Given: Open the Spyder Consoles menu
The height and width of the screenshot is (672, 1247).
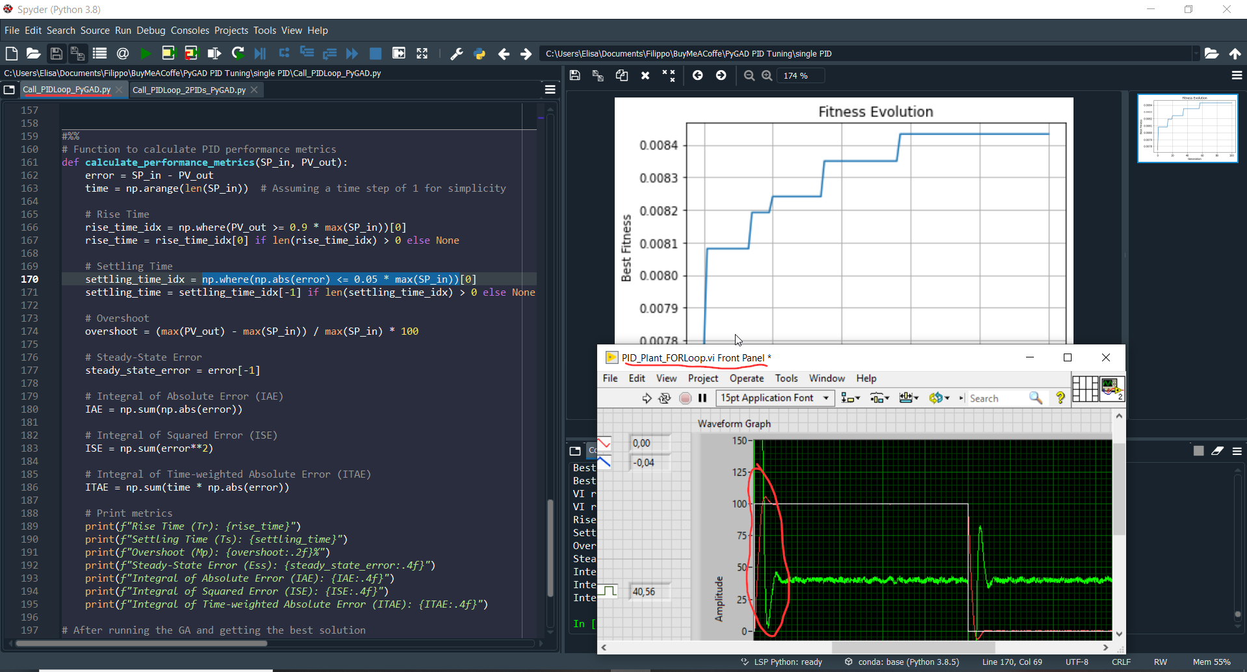Looking at the screenshot, I should (190, 31).
